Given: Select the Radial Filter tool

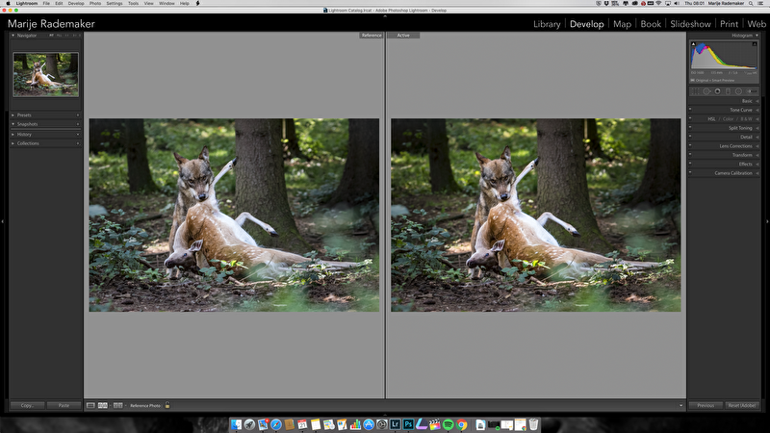Looking at the screenshot, I should point(738,90).
